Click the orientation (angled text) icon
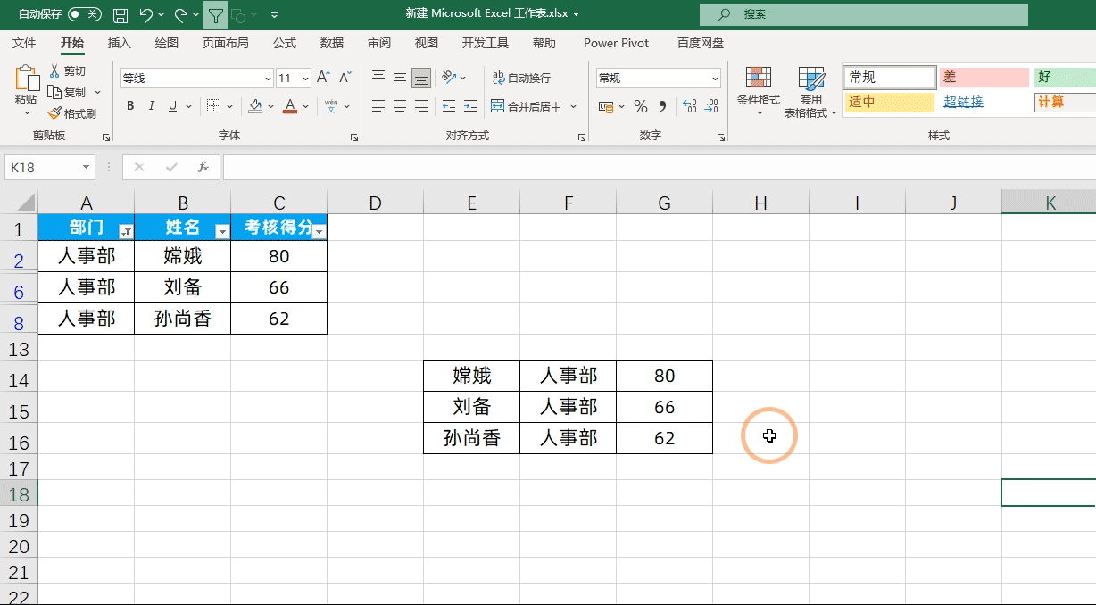Image resolution: width=1096 pixels, height=605 pixels. point(449,78)
